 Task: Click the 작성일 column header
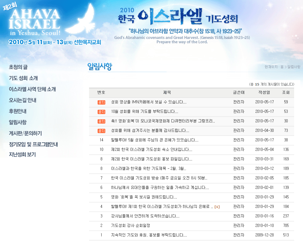pyautogui.click(x=264, y=93)
